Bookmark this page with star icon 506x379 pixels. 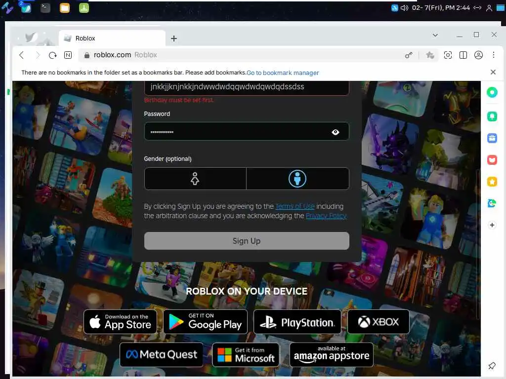click(430, 55)
